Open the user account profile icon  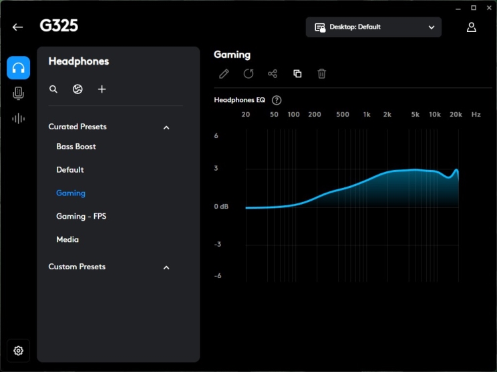coord(472,27)
